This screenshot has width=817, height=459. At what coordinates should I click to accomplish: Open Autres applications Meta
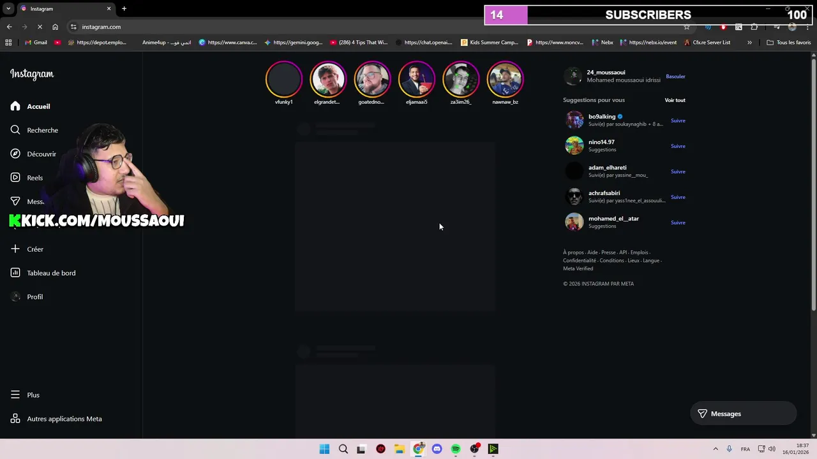coord(56,419)
